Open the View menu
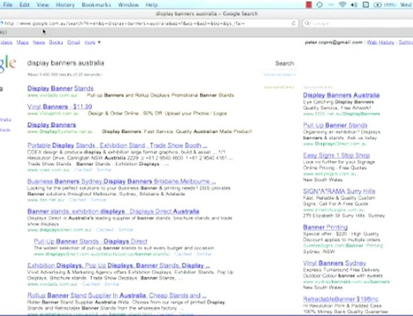 (42, 5)
